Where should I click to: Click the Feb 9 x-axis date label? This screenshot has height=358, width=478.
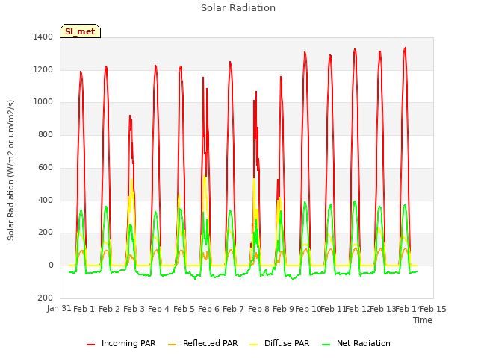(x=283, y=309)
